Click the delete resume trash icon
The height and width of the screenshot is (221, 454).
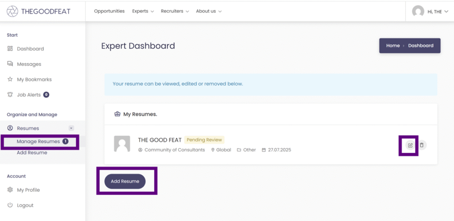pos(422,145)
